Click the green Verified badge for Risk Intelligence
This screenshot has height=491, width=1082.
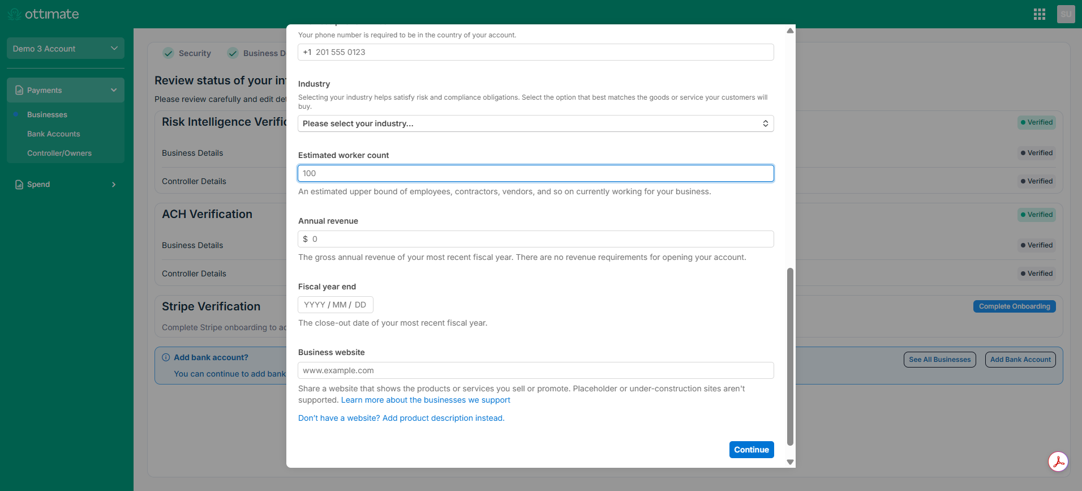pos(1036,122)
